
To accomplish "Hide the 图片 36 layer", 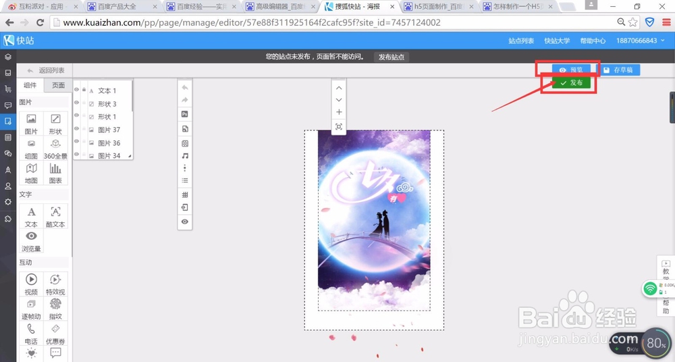I will click(x=77, y=141).
